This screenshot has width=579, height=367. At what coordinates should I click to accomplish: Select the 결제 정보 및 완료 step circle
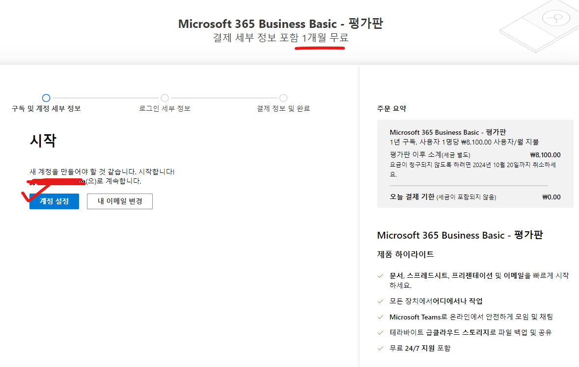pos(283,98)
